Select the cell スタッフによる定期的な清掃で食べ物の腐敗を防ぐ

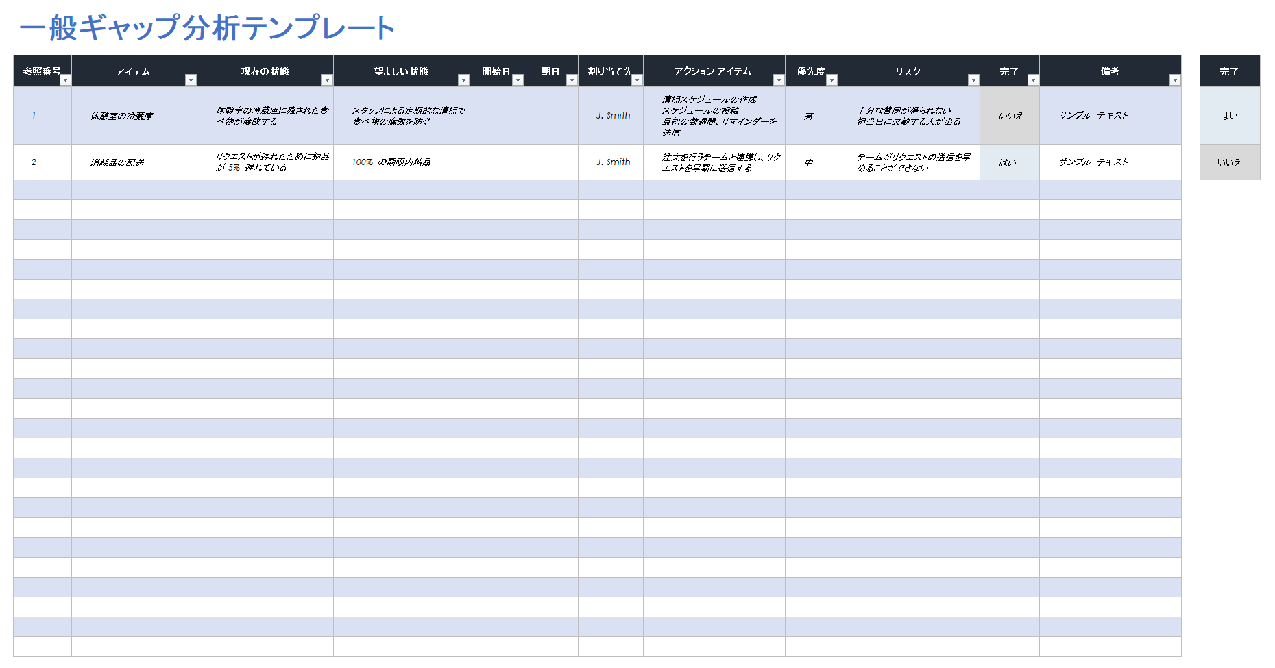[402, 116]
